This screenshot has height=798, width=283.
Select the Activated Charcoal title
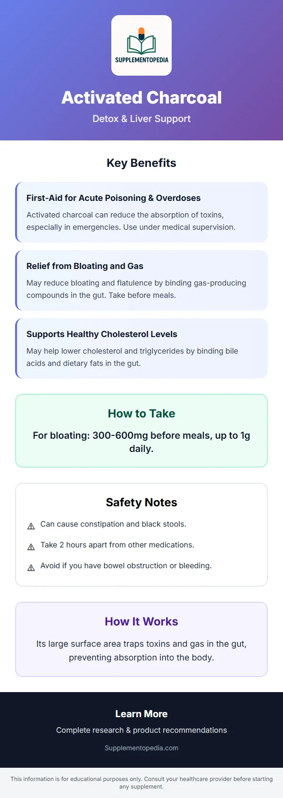(141, 97)
